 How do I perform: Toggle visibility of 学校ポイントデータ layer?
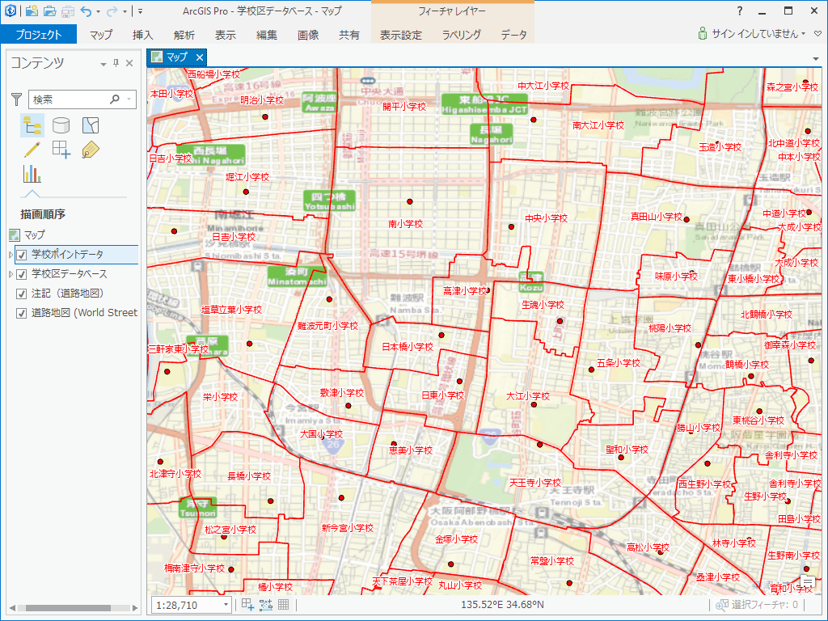coord(22,255)
